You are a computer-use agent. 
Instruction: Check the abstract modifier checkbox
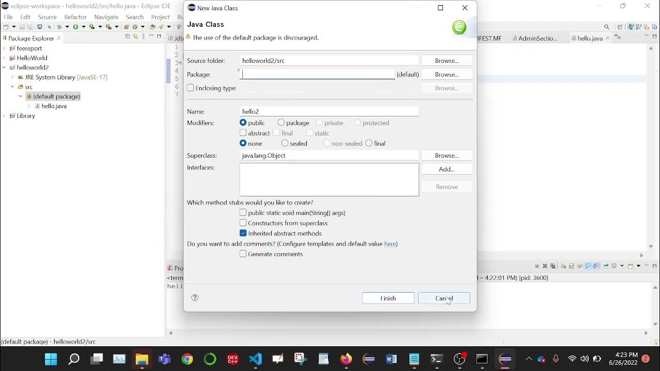[x=243, y=133]
